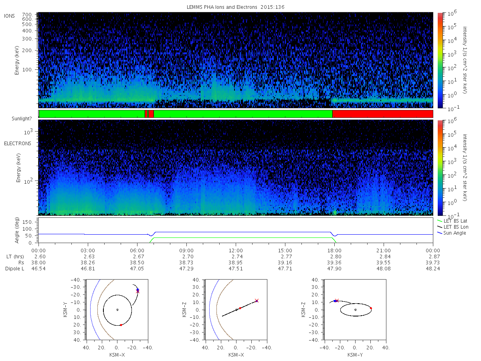Click the Dipole L value '47.90'
This screenshot has width=481, height=361.
(x=334, y=269)
